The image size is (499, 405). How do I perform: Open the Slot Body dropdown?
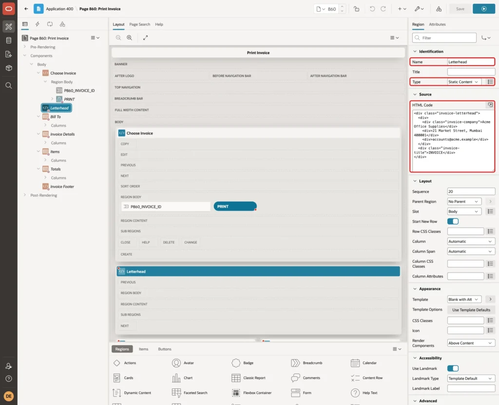tap(464, 211)
